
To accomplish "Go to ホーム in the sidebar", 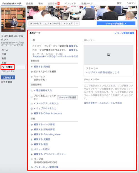I will [x=5, y=50].
